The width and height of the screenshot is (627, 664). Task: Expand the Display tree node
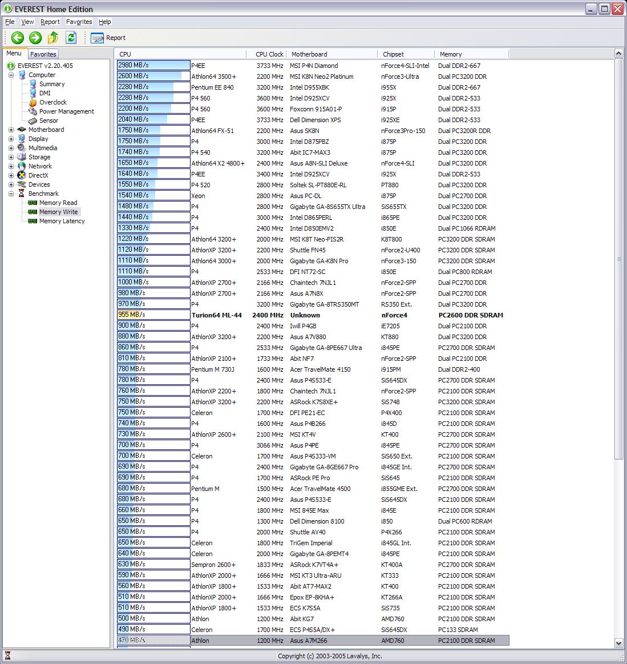click(11, 139)
